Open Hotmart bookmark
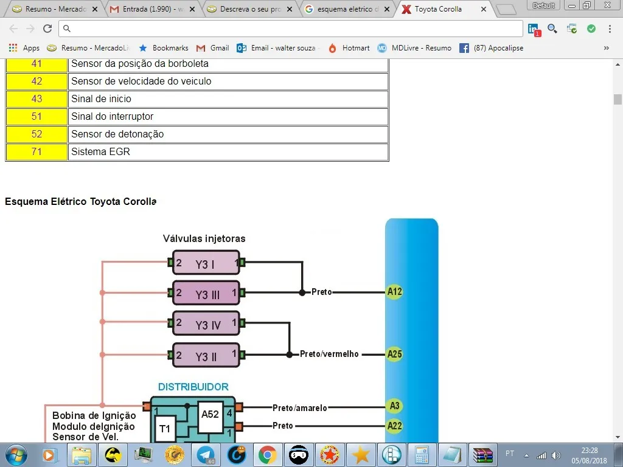The image size is (623, 467). coord(349,48)
